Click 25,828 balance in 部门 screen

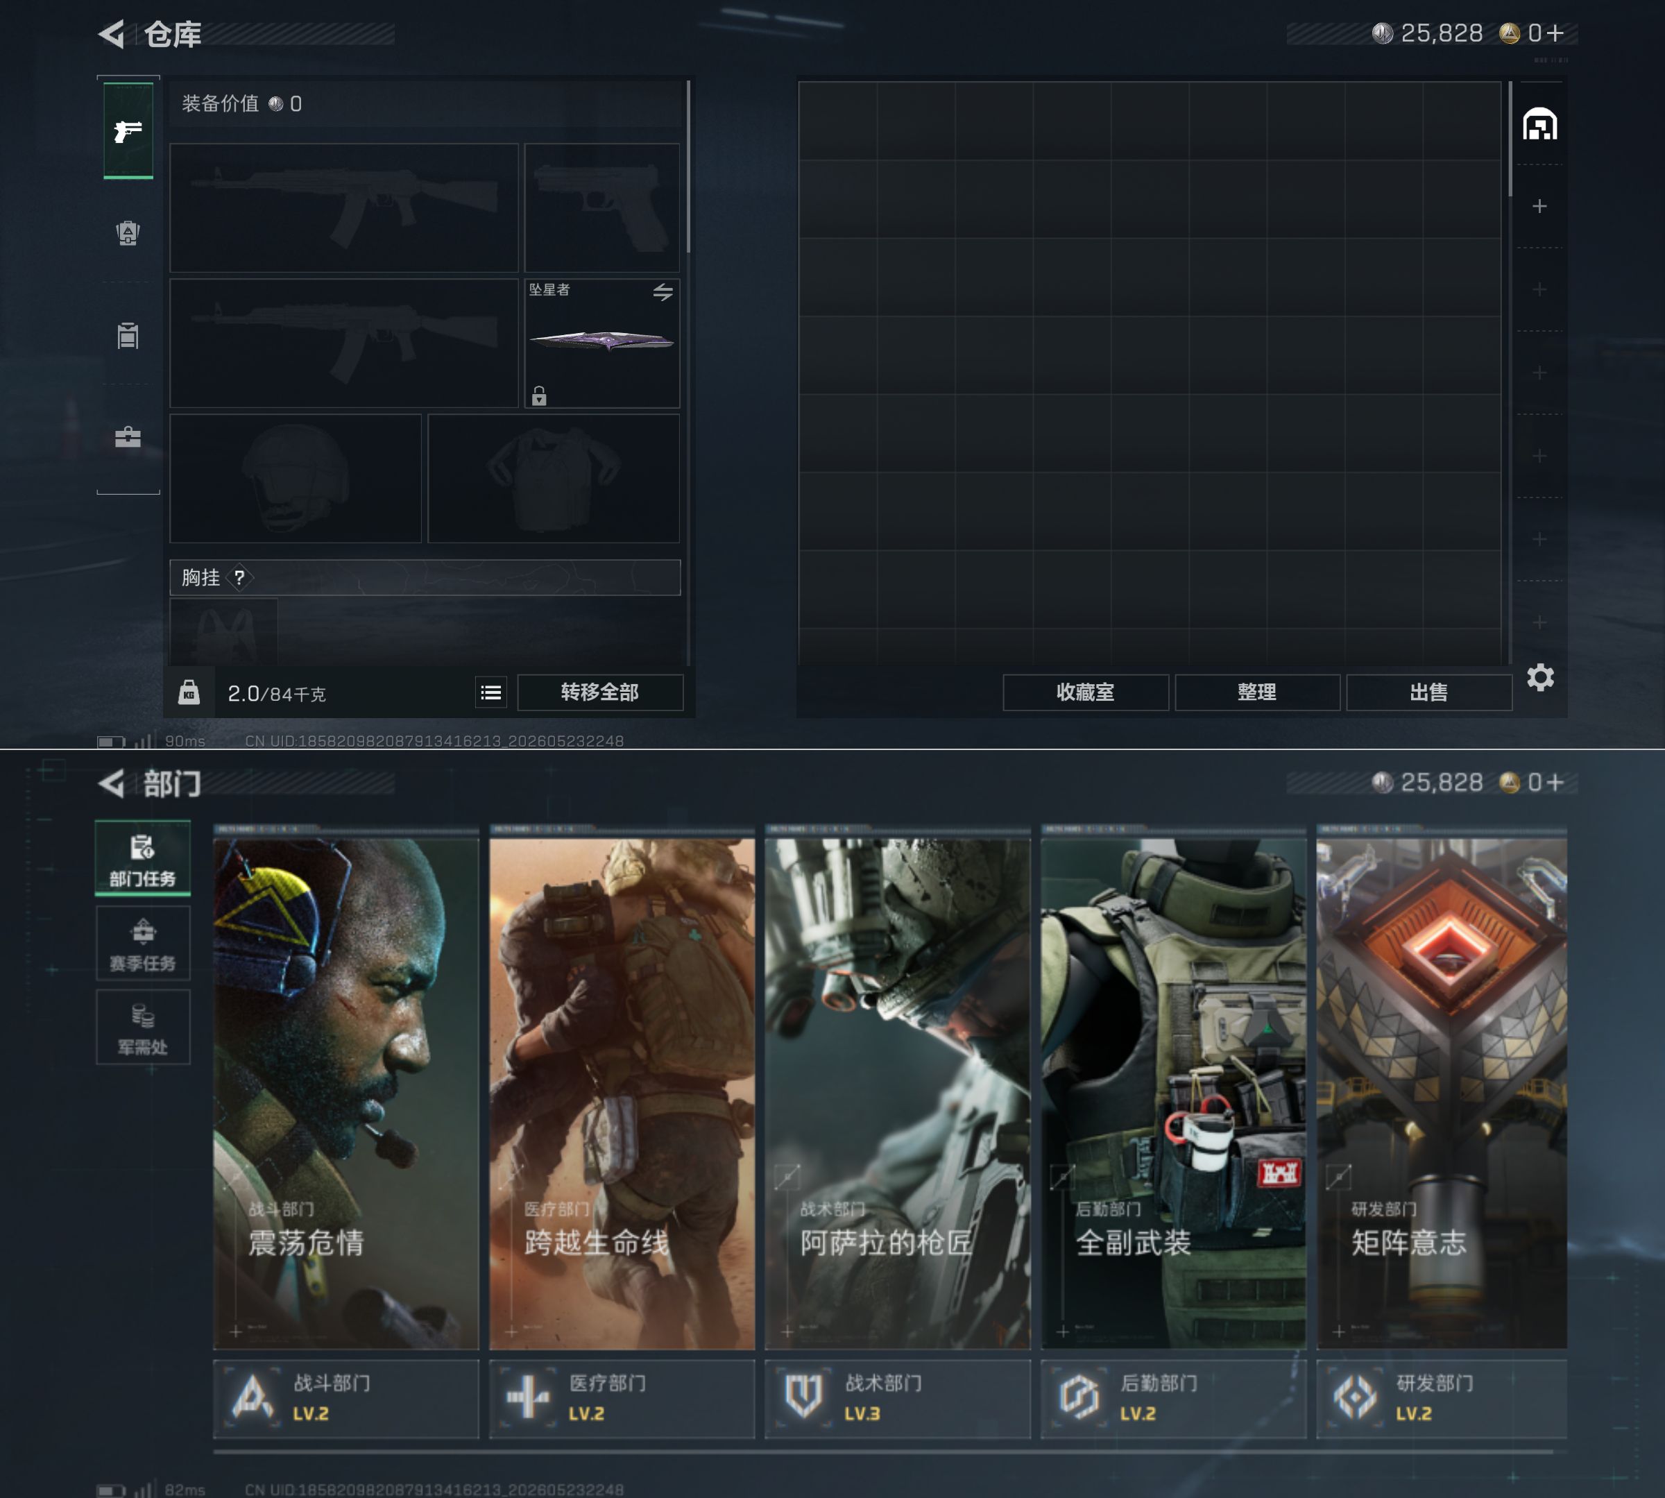tap(1441, 782)
